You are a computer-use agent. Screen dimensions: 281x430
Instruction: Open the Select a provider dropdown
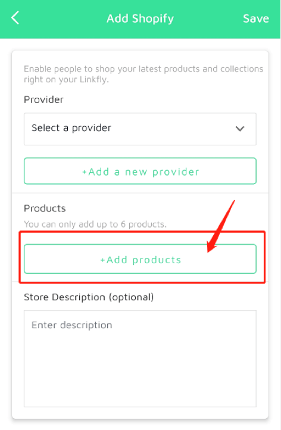pos(140,129)
